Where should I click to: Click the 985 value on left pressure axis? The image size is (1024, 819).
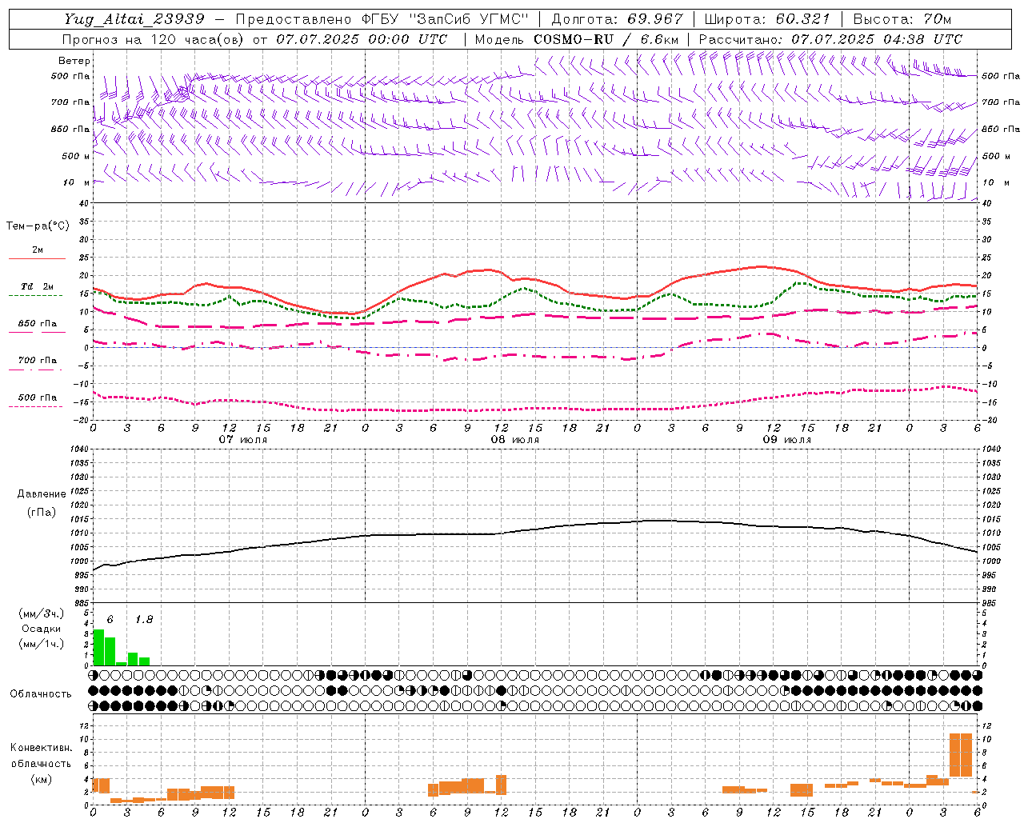[80, 604]
